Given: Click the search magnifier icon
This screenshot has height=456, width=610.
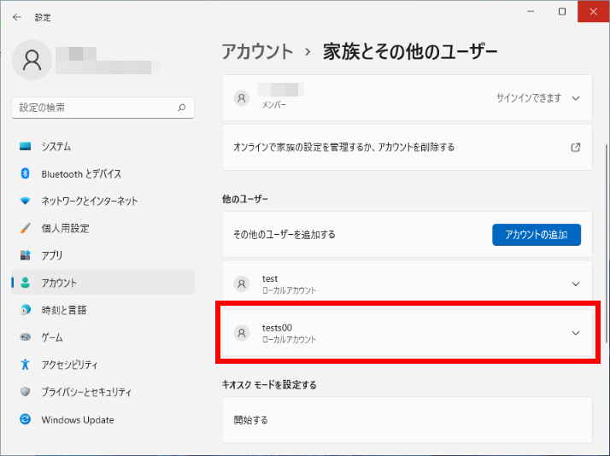Looking at the screenshot, I should pyautogui.click(x=182, y=108).
